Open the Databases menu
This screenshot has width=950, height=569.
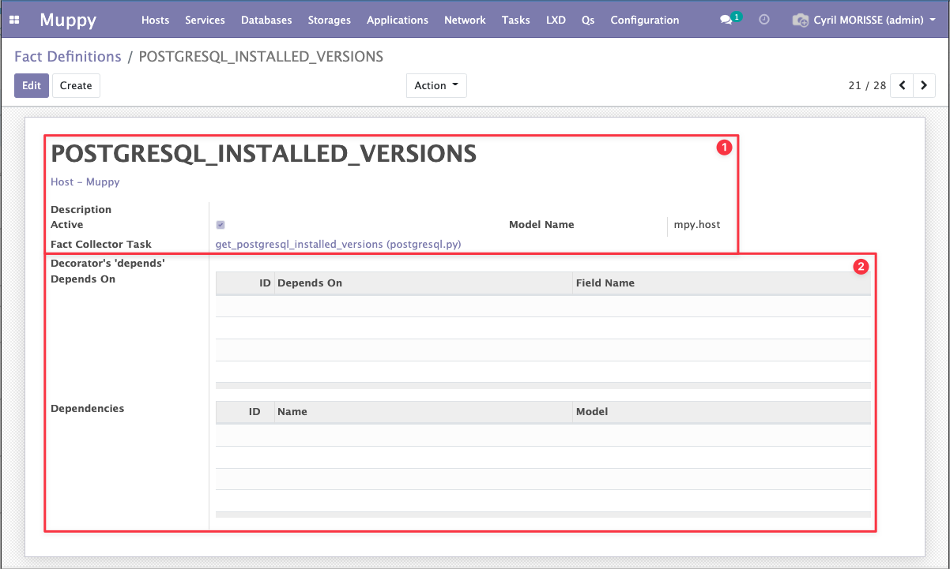coord(266,20)
